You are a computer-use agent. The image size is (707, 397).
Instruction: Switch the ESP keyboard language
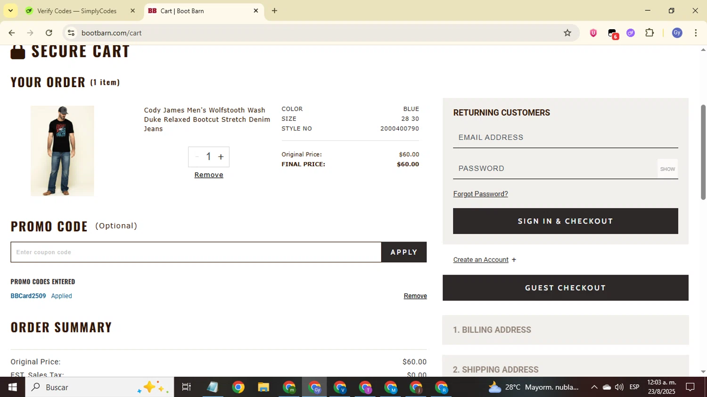point(634,387)
